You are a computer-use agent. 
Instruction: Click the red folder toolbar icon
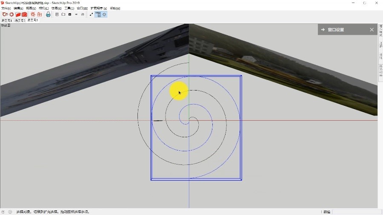point(18,14)
